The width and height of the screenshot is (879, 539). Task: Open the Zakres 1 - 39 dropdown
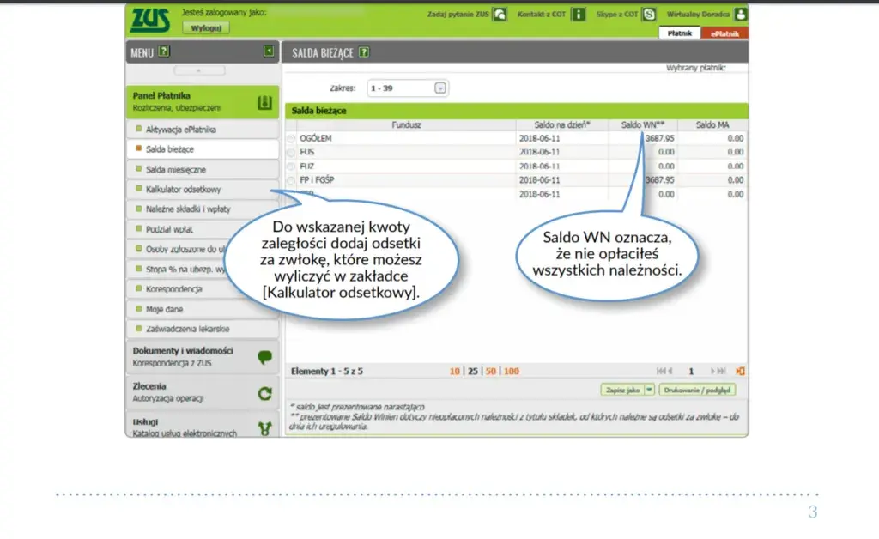click(440, 88)
